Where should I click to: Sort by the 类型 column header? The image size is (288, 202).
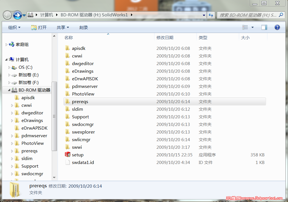point(203,37)
